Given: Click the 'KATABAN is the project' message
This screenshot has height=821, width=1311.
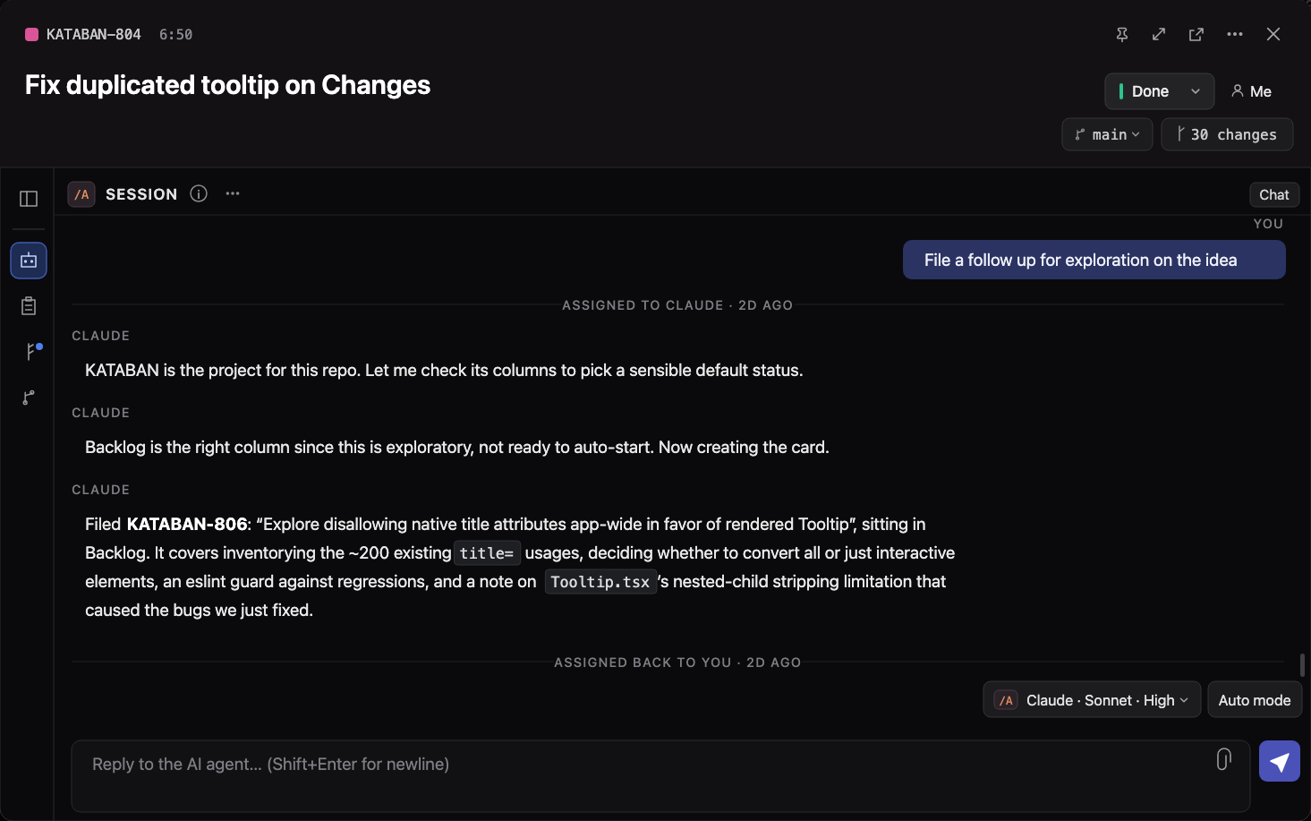Looking at the screenshot, I should 444,370.
